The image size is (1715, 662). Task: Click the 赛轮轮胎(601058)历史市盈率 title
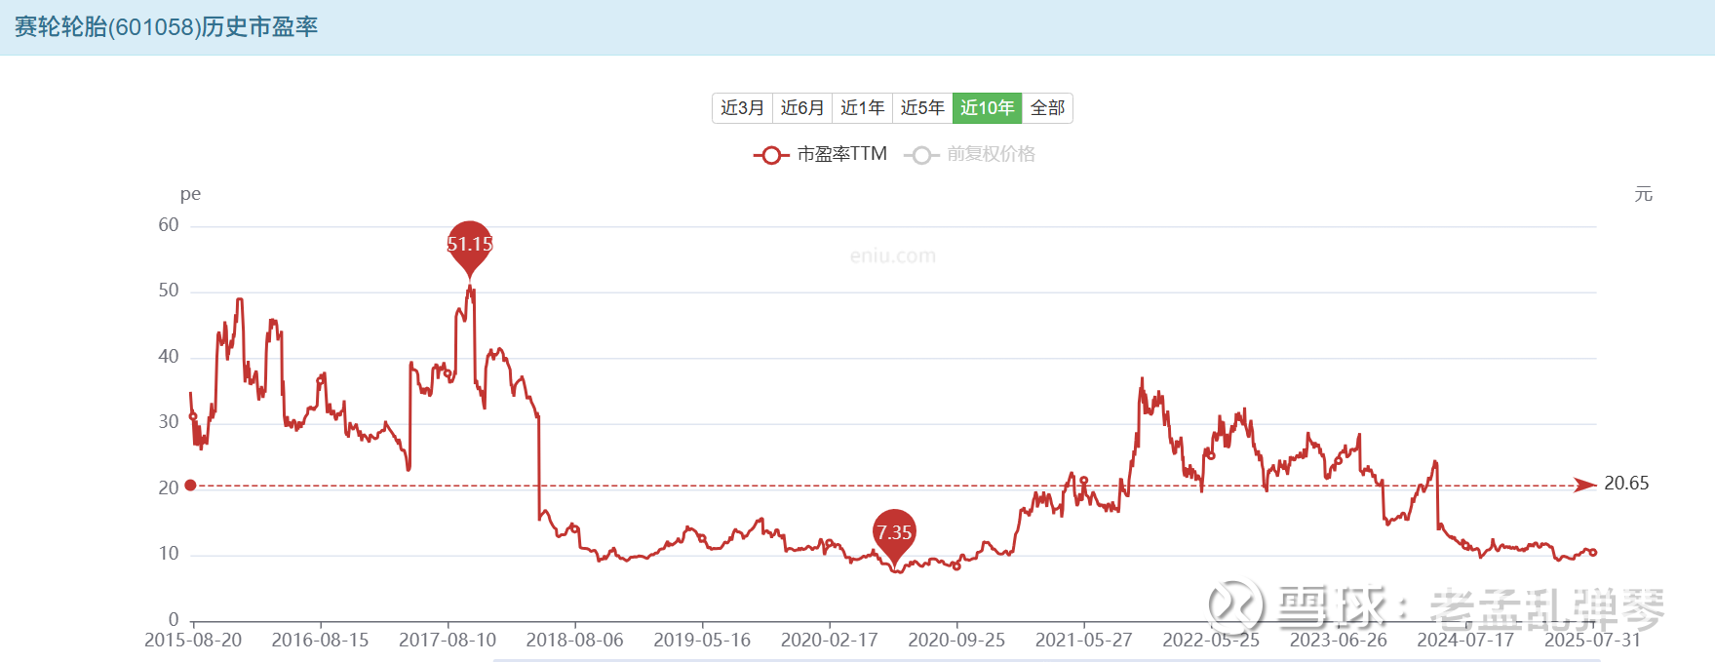pos(166,27)
